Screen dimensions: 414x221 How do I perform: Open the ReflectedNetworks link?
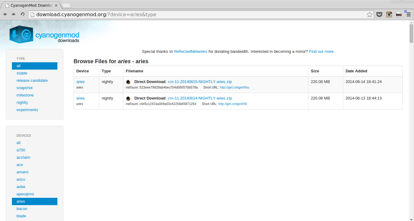[191, 52]
